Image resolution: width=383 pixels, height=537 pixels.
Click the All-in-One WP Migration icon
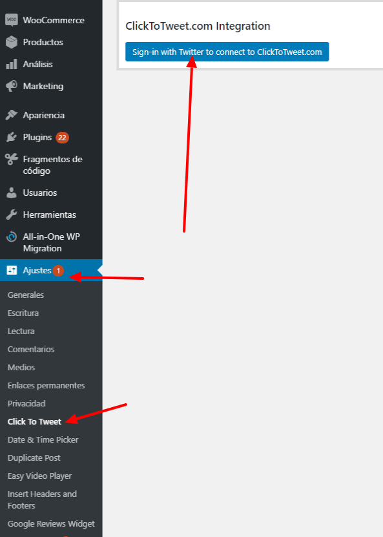pos(12,237)
